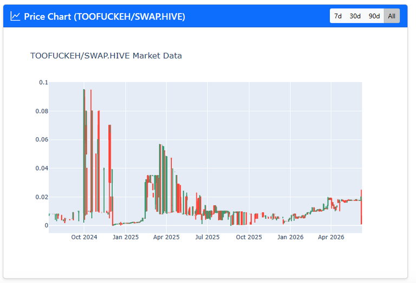The width and height of the screenshot is (416, 283).
Task: Switch chart to 30d range
Action: [355, 16]
